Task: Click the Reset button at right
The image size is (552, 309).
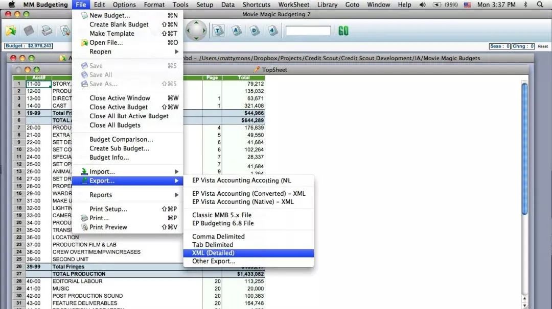Action: pyautogui.click(x=543, y=46)
